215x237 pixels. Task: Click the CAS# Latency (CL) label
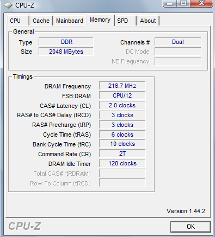[x=65, y=106]
